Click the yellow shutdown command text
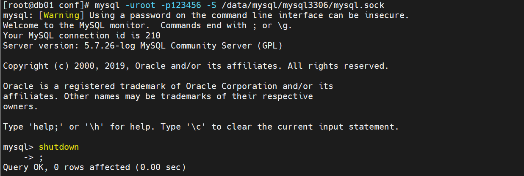This screenshot has height=176, width=524. 58,147
